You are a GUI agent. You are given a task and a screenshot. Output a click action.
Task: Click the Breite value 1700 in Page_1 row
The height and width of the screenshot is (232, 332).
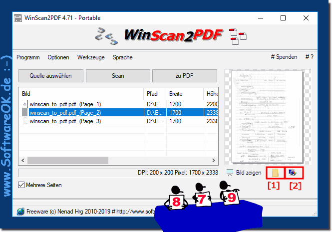[x=175, y=104]
